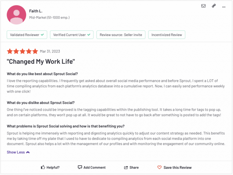Select the Review source: Seller invite tag
The height and width of the screenshot is (175, 233).
point(121,35)
